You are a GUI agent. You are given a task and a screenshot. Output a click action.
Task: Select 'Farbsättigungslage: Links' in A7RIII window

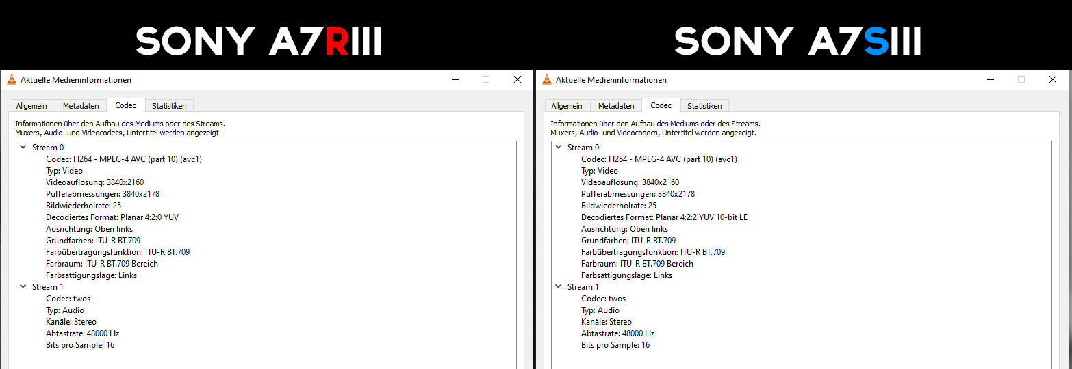coord(92,275)
